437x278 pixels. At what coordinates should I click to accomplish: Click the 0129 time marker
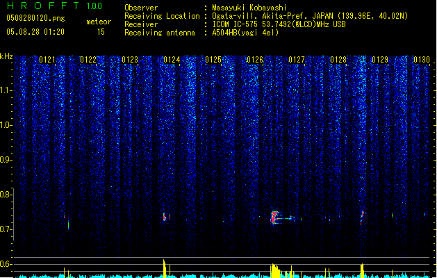pyautogui.click(x=380, y=60)
